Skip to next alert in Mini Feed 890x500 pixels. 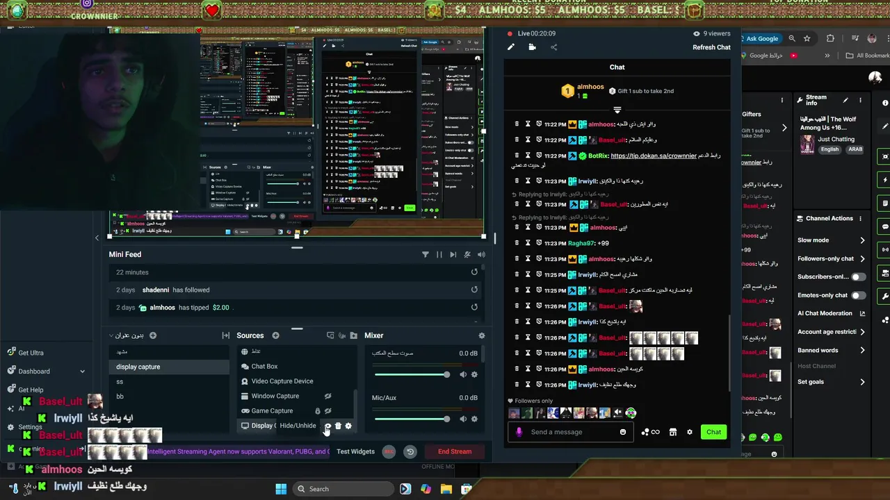[x=453, y=255]
